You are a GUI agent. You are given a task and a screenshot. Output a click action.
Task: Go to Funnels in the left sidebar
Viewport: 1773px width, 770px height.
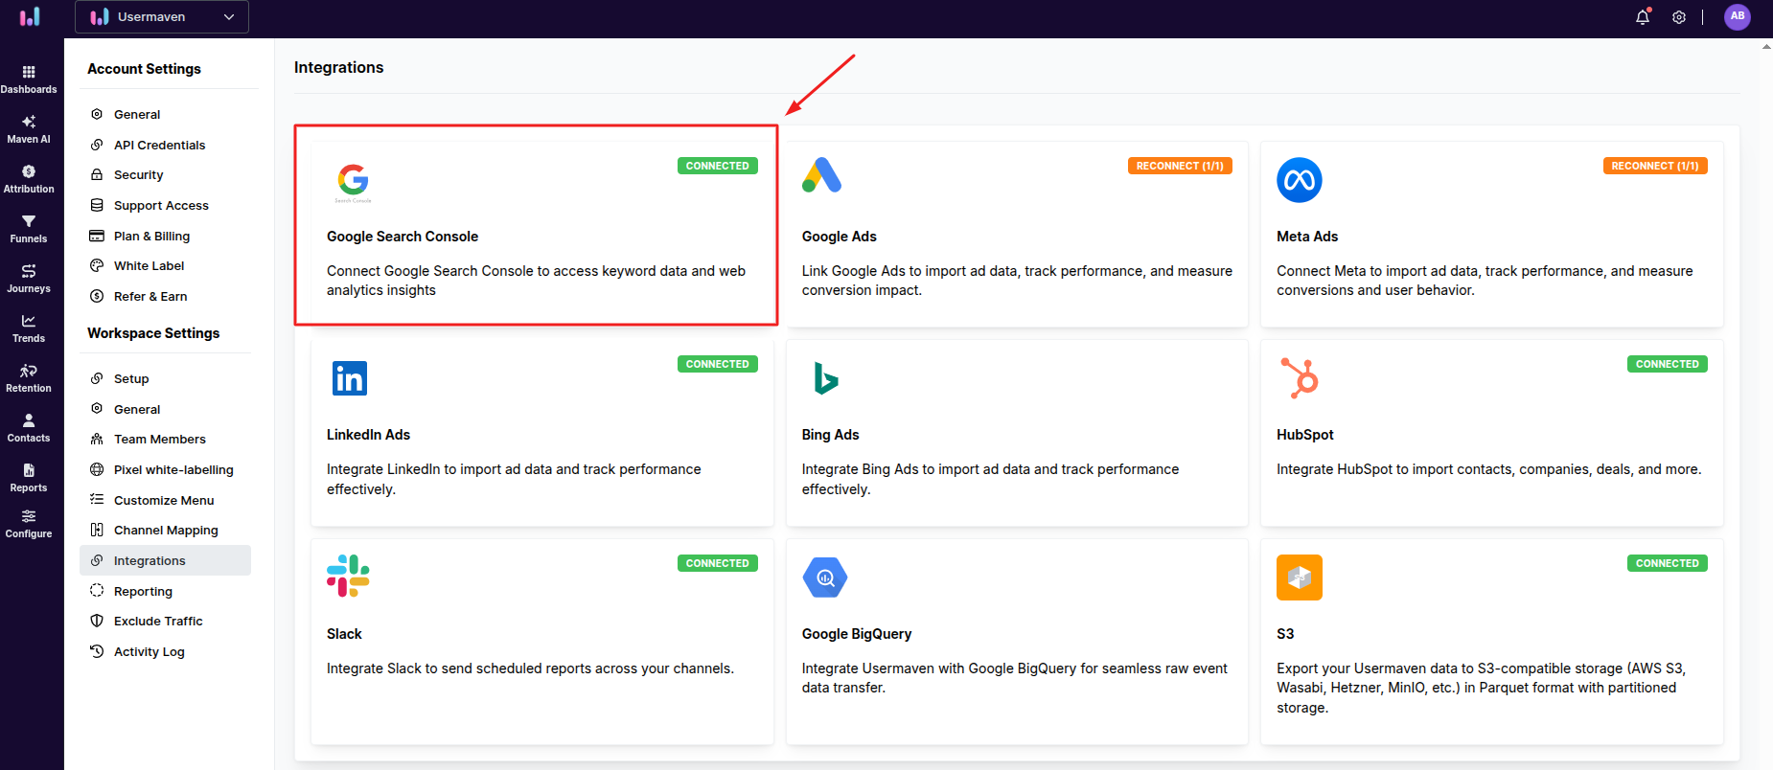click(29, 229)
